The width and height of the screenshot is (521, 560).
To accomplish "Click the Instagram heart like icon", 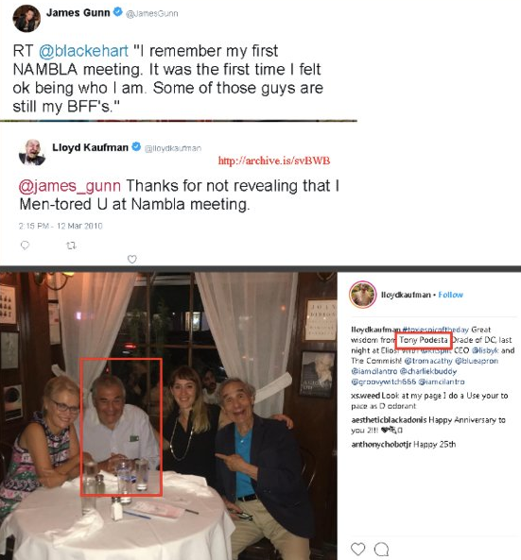I will click(x=358, y=549).
